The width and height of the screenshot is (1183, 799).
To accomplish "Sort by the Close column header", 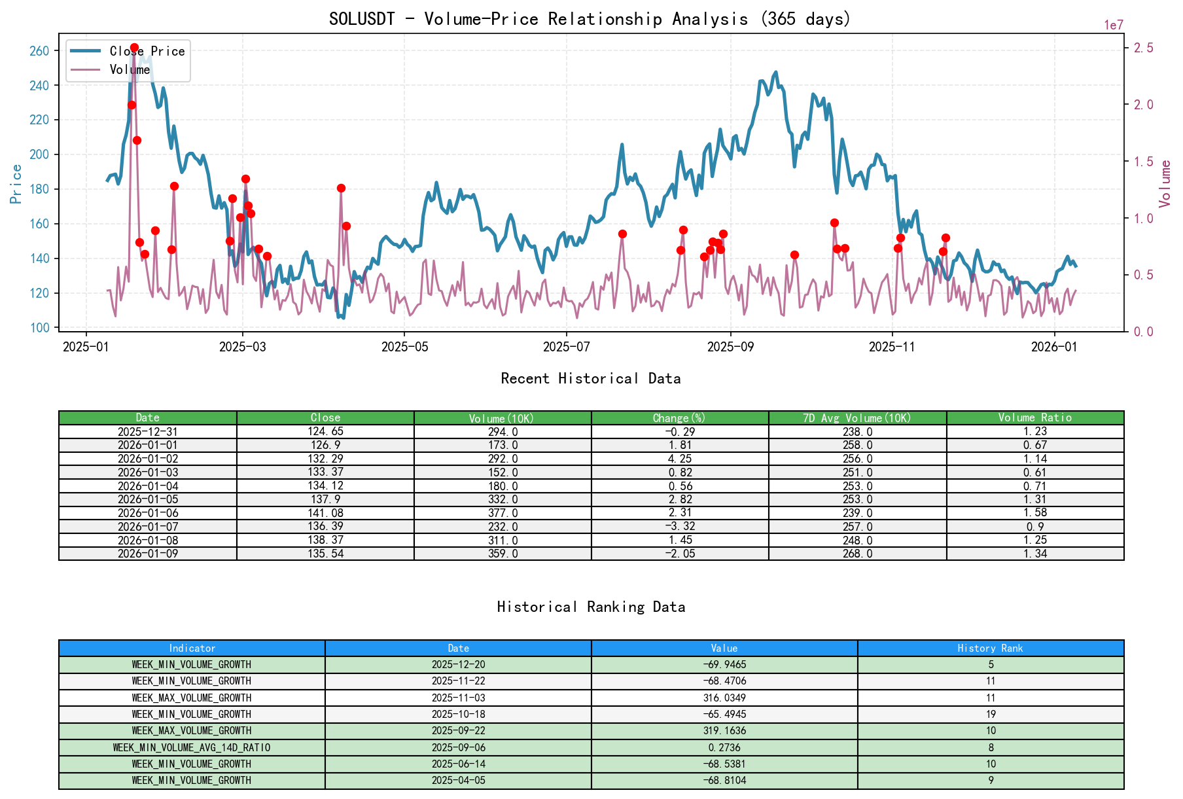I will [x=325, y=417].
